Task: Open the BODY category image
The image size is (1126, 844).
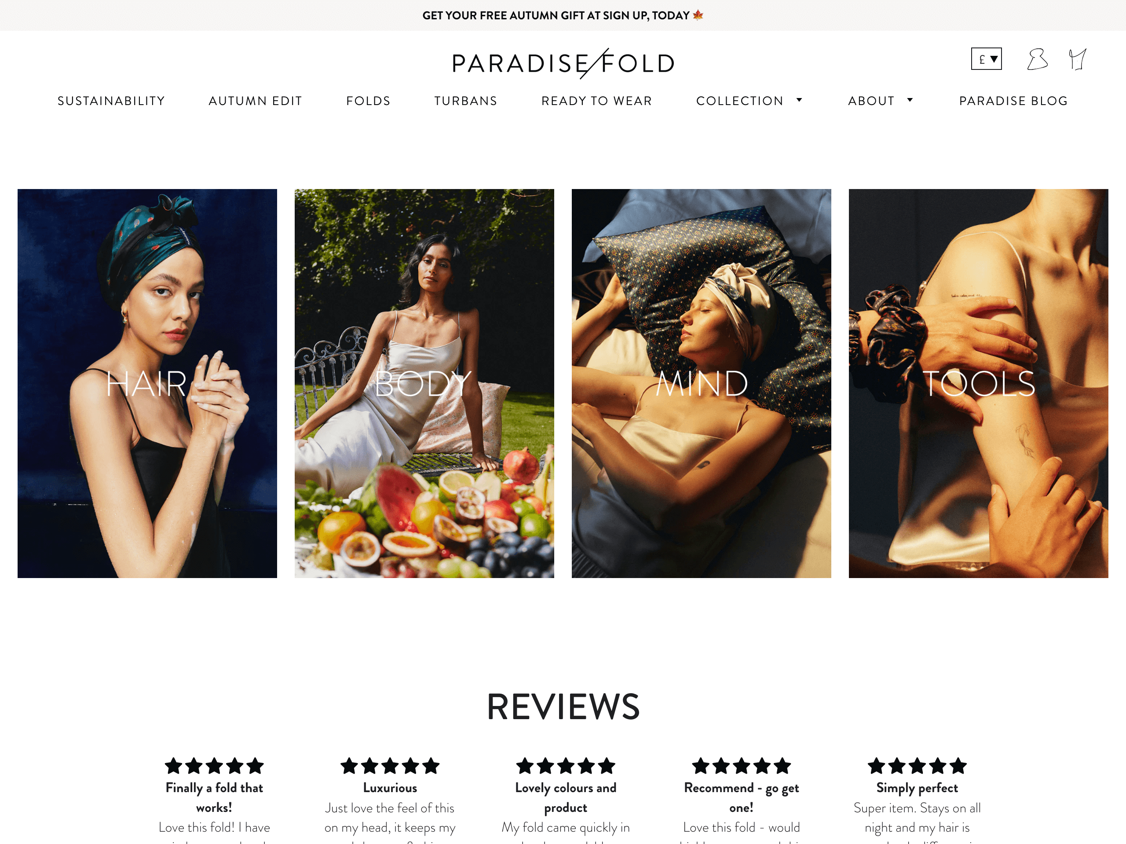Action: tap(424, 384)
